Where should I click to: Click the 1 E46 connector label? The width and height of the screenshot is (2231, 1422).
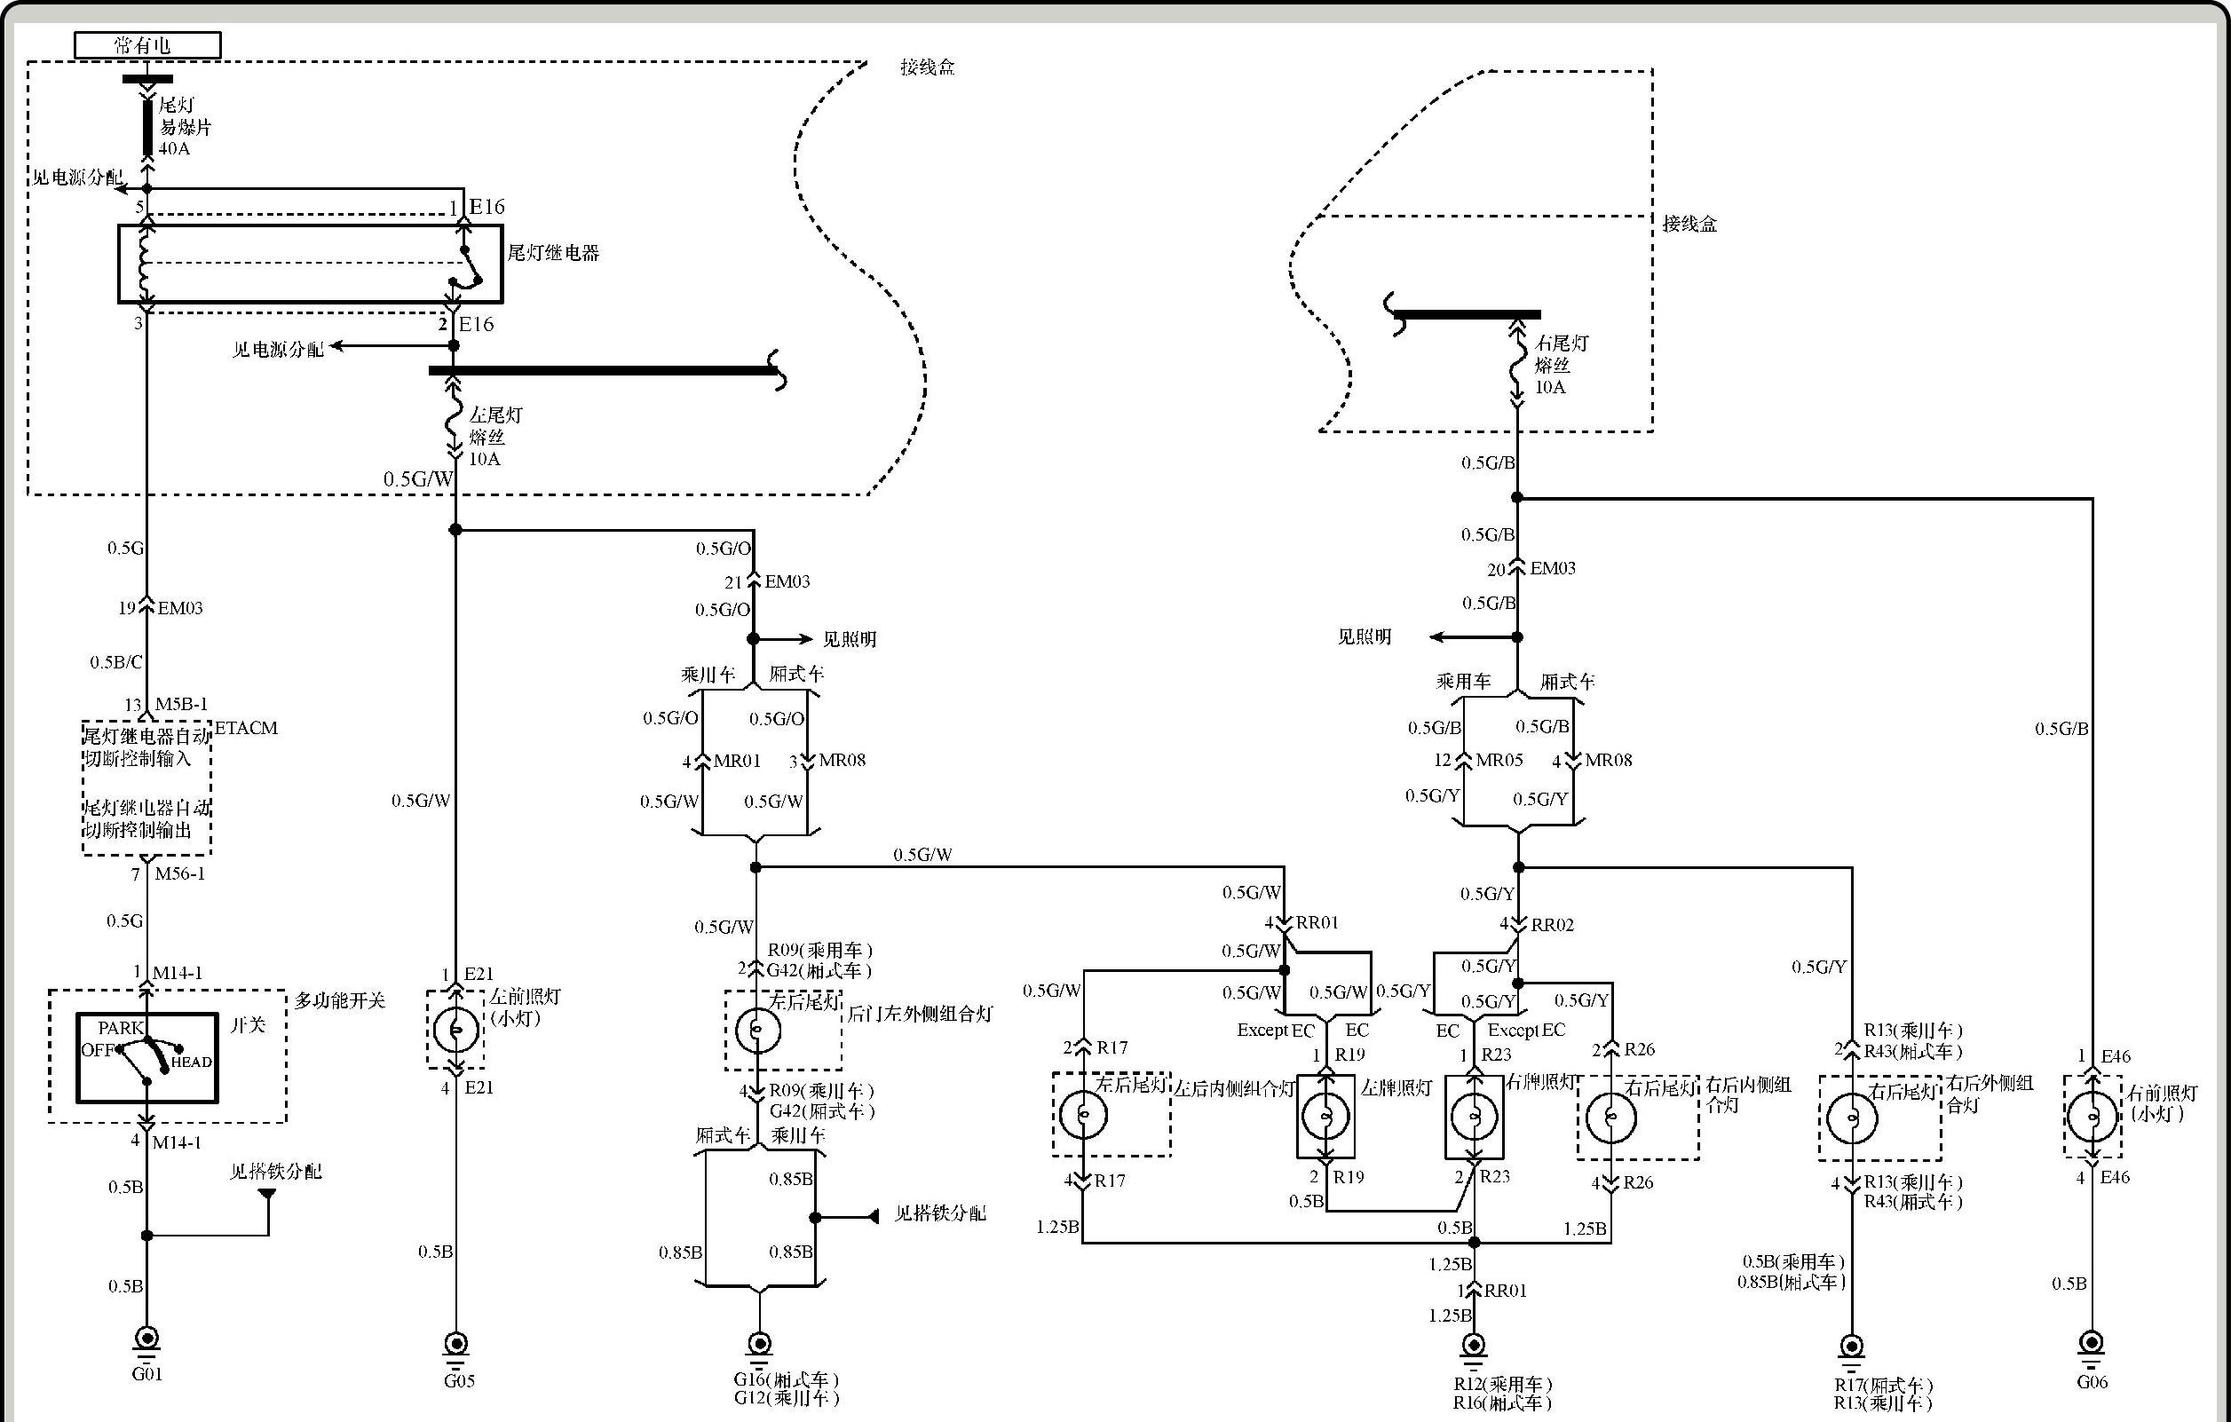pyautogui.click(x=2106, y=1056)
